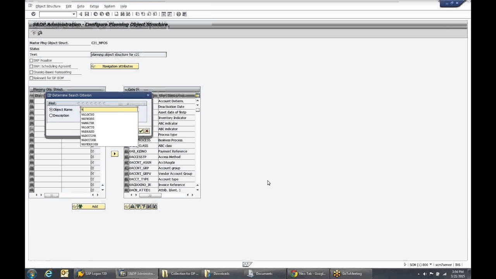Click the glasses icon left of Add
The image size is (496, 279).
coord(74,207)
